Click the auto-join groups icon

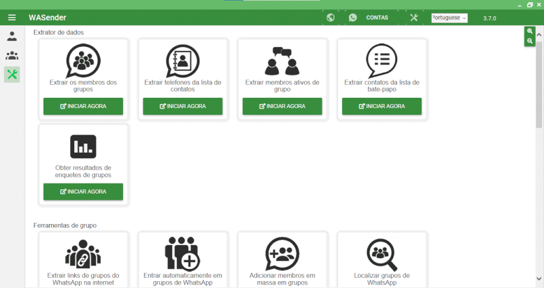click(x=182, y=253)
